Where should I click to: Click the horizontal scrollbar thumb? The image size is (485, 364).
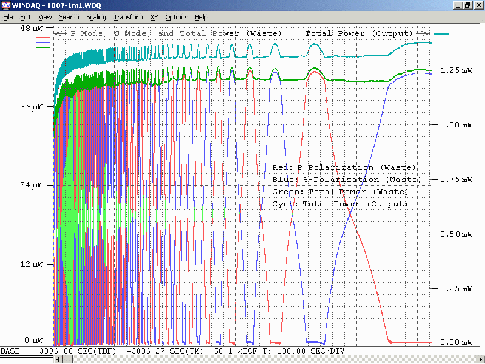click(x=69, y=359)
